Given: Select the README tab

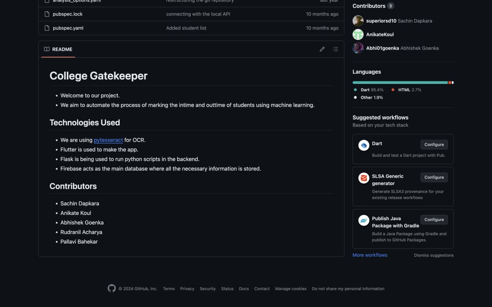Looking at the screenshot, I should pos(58,49).
